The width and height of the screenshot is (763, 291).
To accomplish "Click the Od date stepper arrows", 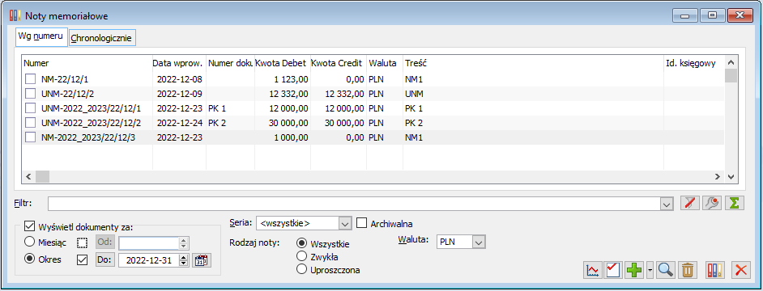I will [183, 242].
